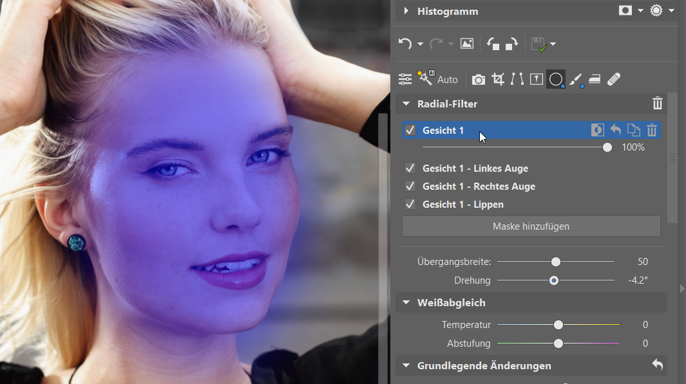This screenshot has width=686, height=384.
Task: Disable the Gesicht 1 - Lippen mask
Action: tap(410, 205)
